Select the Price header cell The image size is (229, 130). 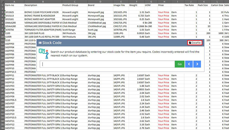pos(164,5)
